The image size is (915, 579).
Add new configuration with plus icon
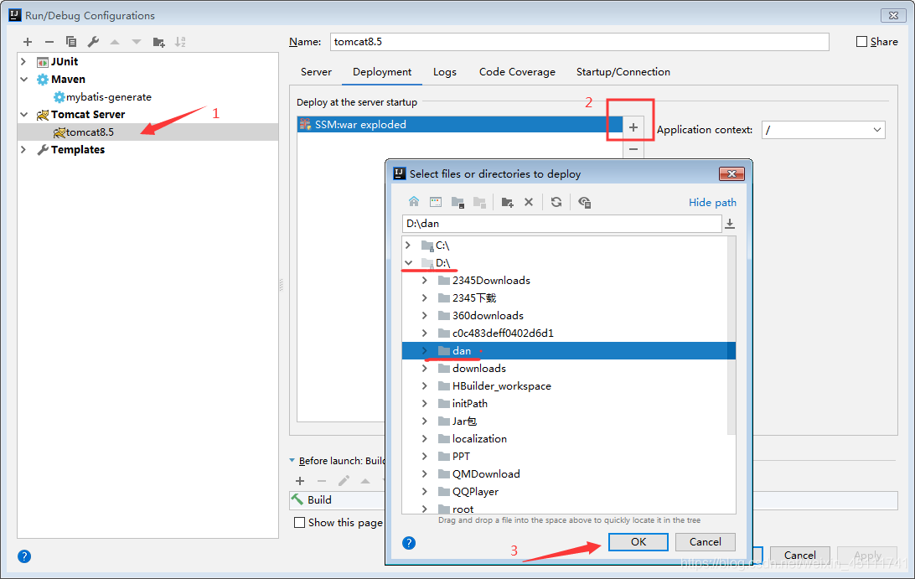[x=28, y=42]
